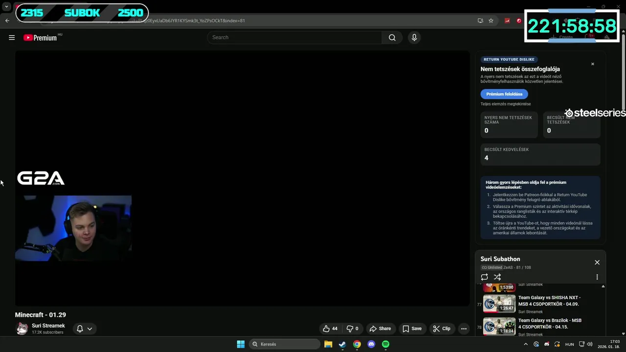Click the video player area
Image resolution: width=626 pixels, height=352 pixels.
click(x=242, y=178)
